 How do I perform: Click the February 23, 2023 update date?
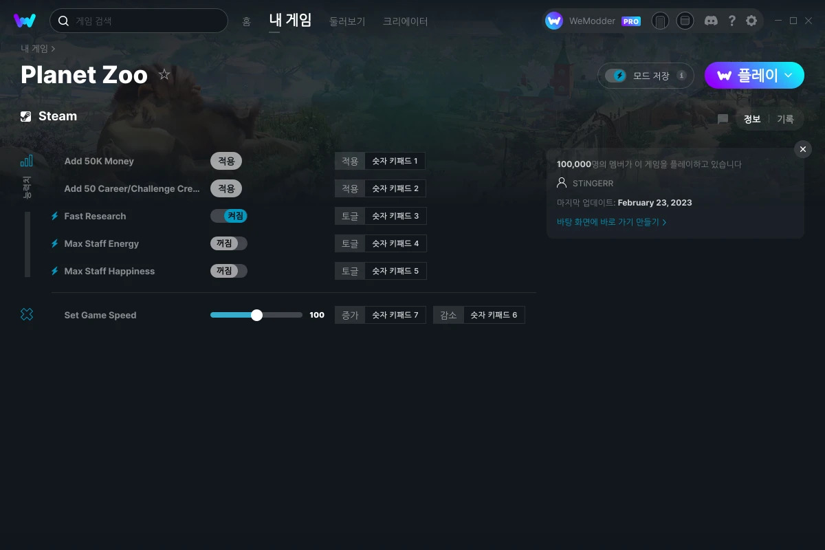[655, 203]
